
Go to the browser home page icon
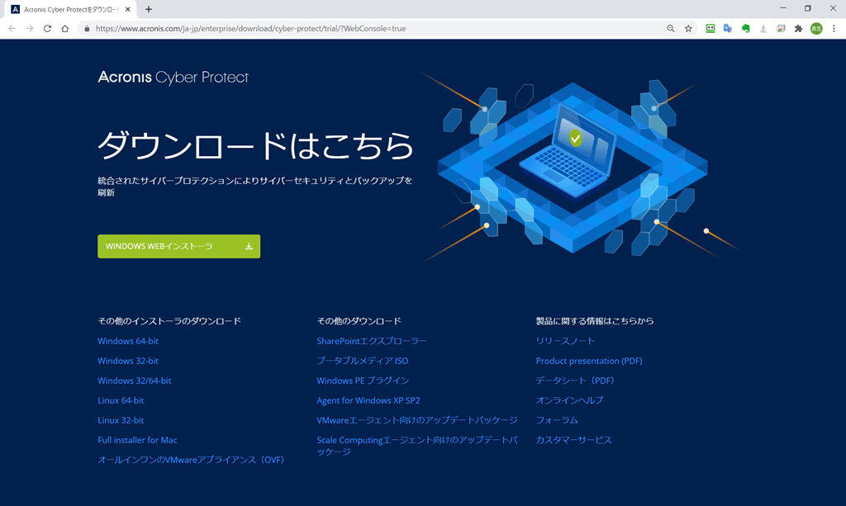click(x=64, y=29)
